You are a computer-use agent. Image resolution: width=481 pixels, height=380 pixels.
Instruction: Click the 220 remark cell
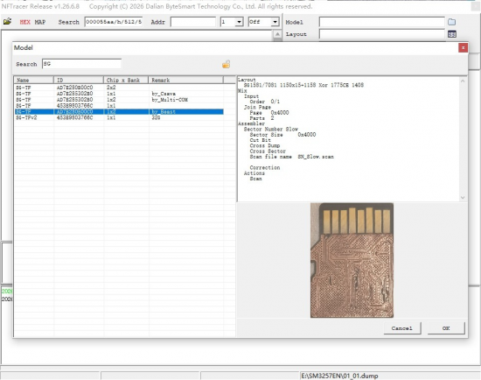tap(156, 117)
